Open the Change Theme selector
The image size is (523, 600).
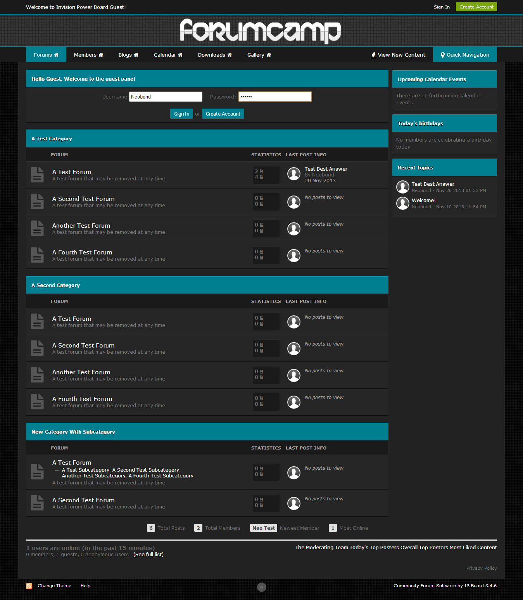54,586
